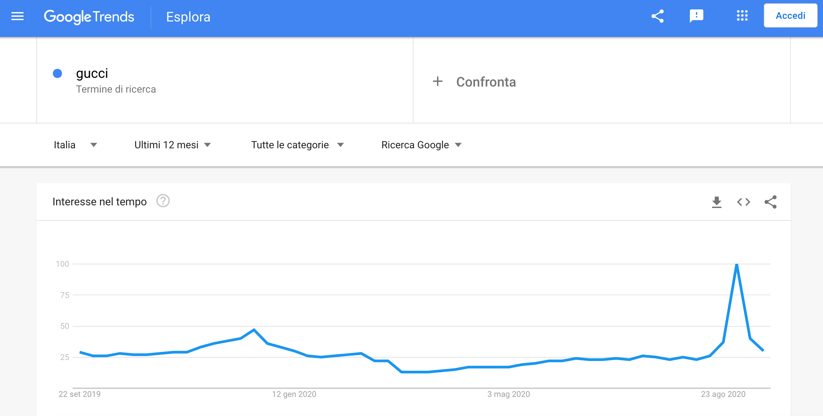The width and height of the screenshot is (823, 416).
Task: Share the Interesse nel tempo chart
Action: [771, 202]
